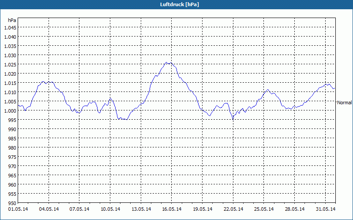Select the 1.015 y-axis value

pos(10,83)
